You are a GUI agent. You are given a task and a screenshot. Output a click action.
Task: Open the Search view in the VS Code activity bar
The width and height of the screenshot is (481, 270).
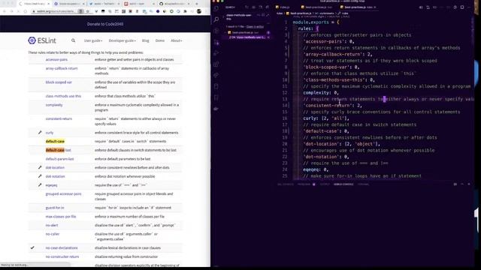(x=216, y=20)
